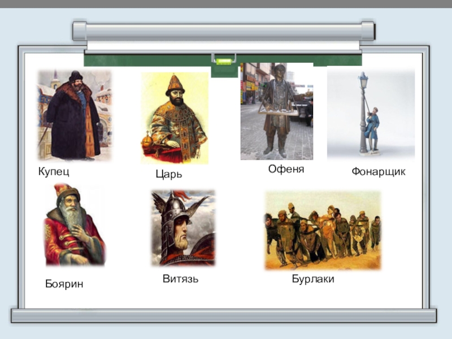452x339 pixels.
Task: Open the Бурлаки barge haulers painting
Action: click(323, 231)
